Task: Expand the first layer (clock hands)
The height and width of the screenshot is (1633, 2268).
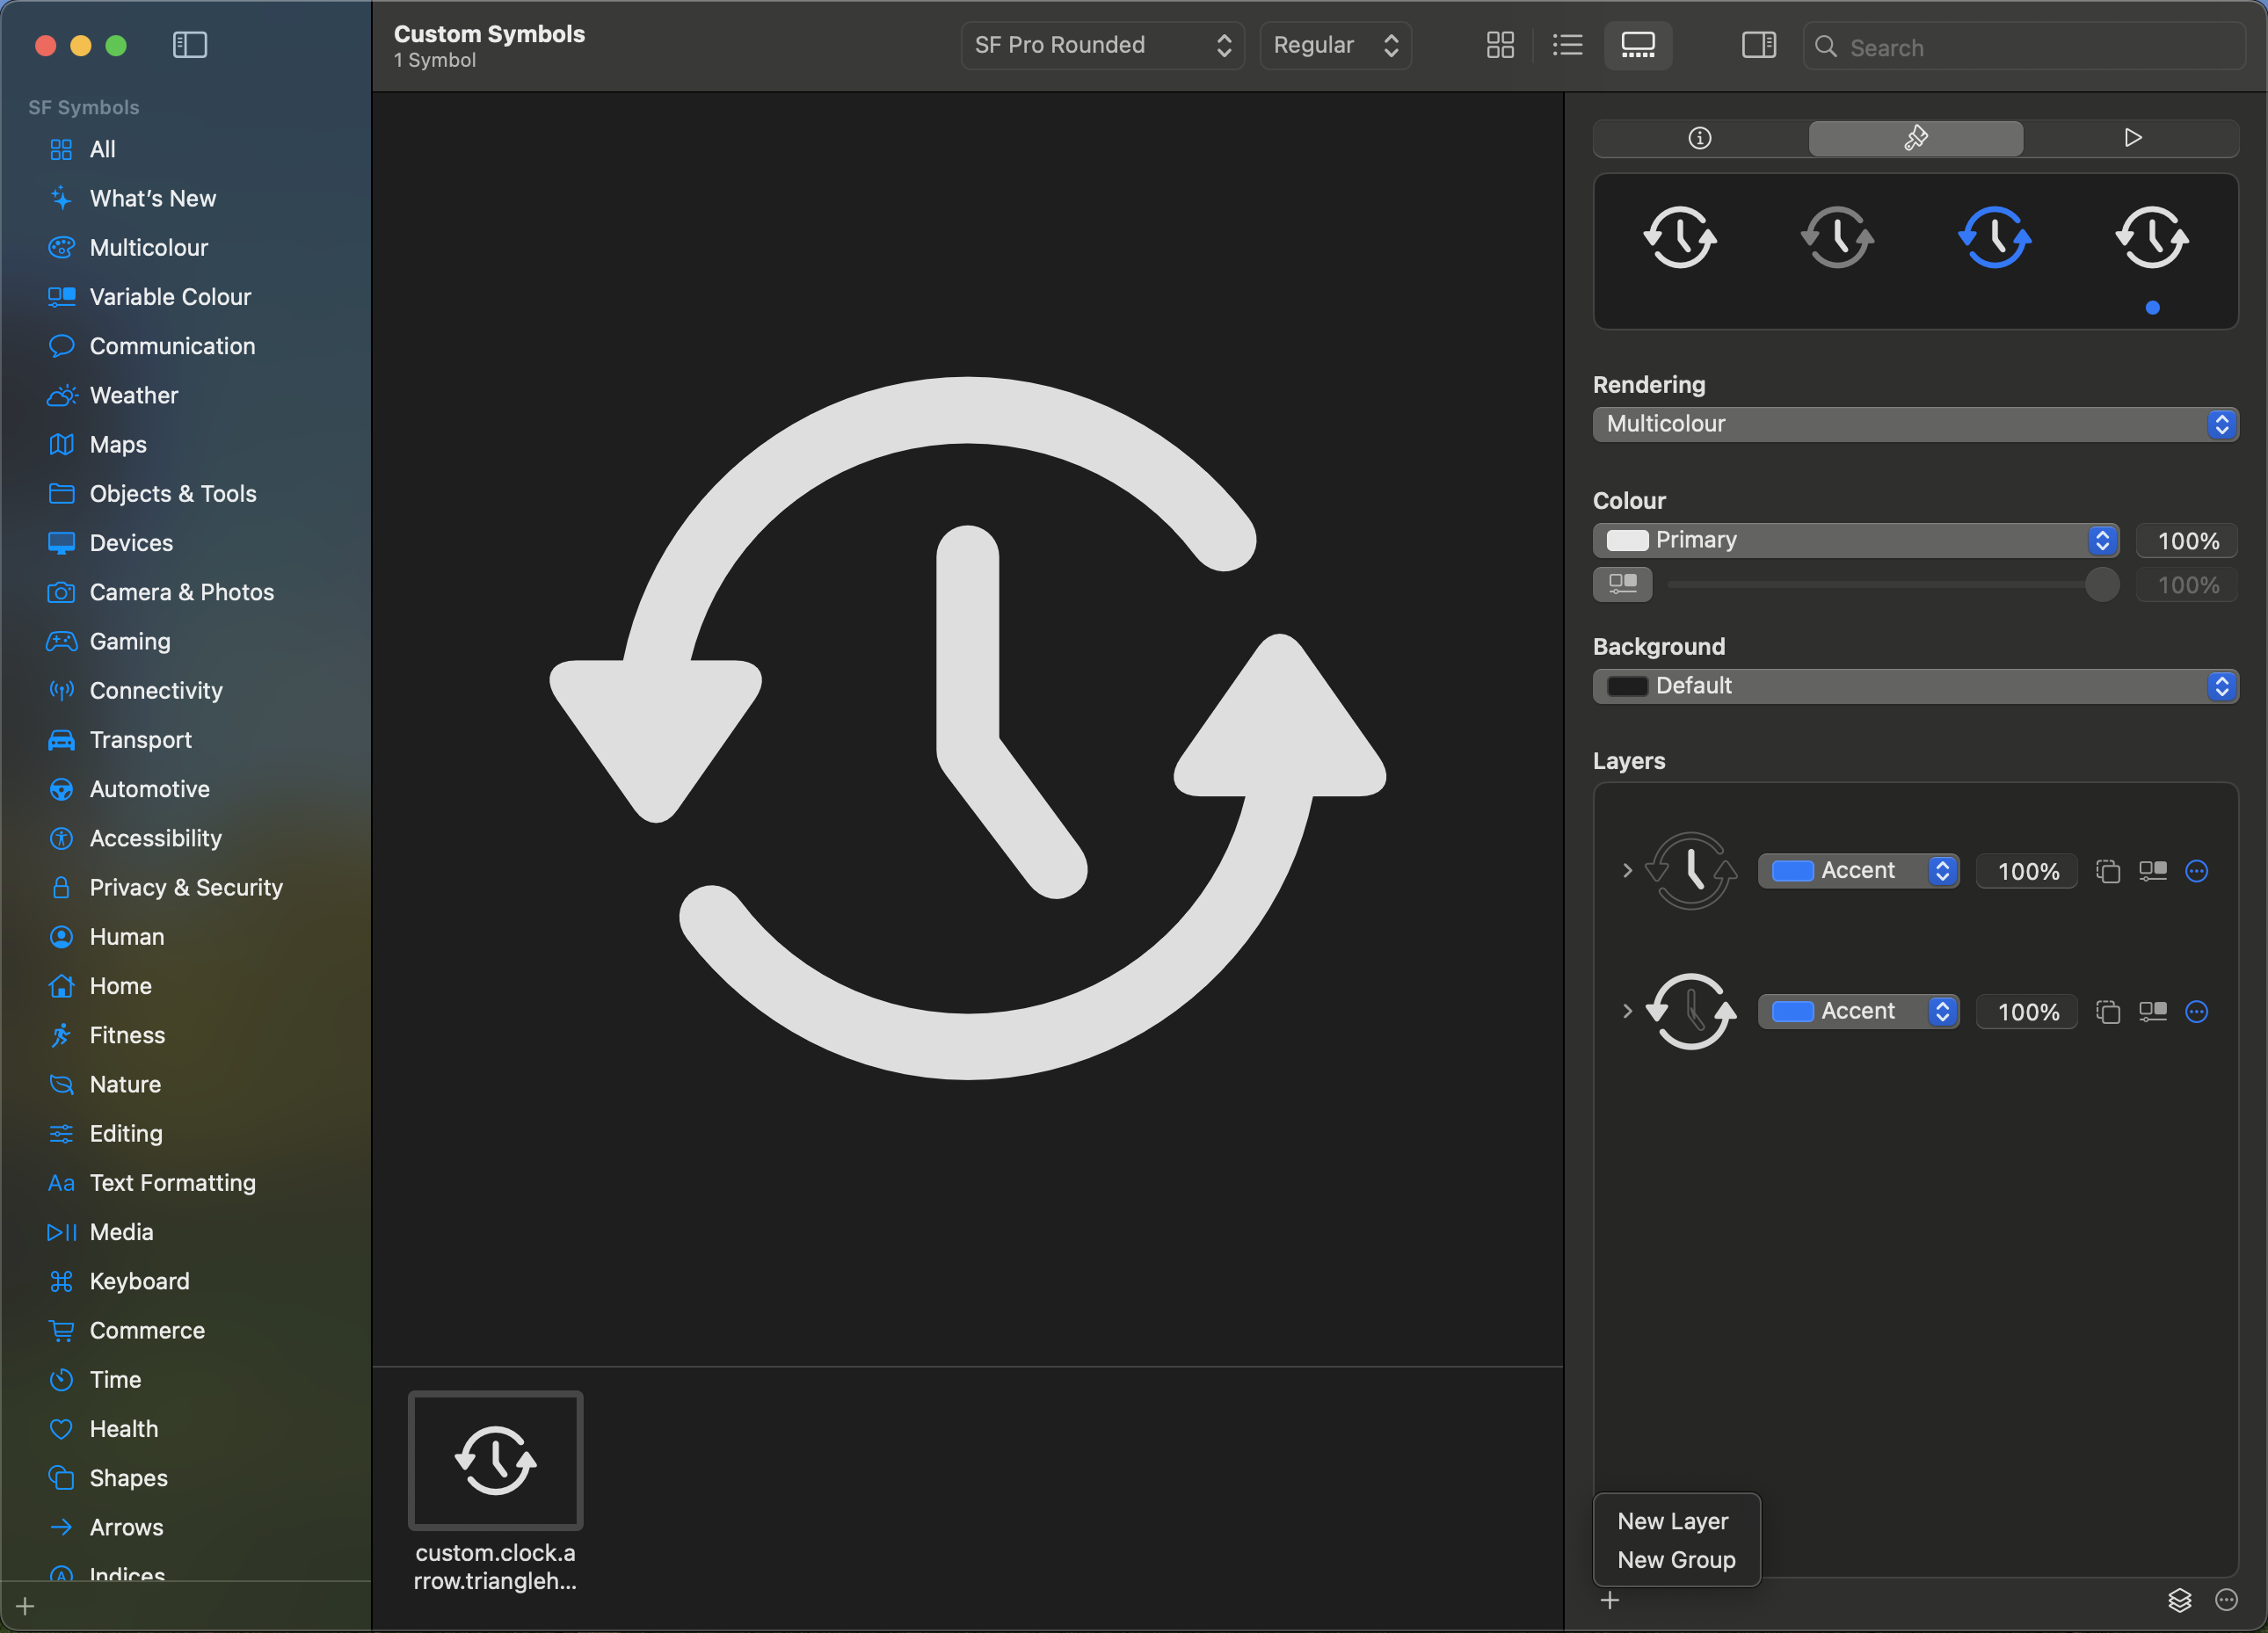Action: point(1627,871)
